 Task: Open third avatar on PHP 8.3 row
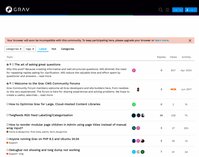pyautogui.click(x=143, y=141)
